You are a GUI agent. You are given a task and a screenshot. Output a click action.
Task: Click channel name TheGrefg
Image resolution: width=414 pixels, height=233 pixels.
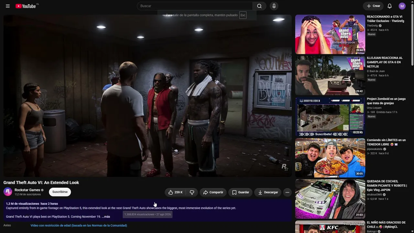[372, 26]
